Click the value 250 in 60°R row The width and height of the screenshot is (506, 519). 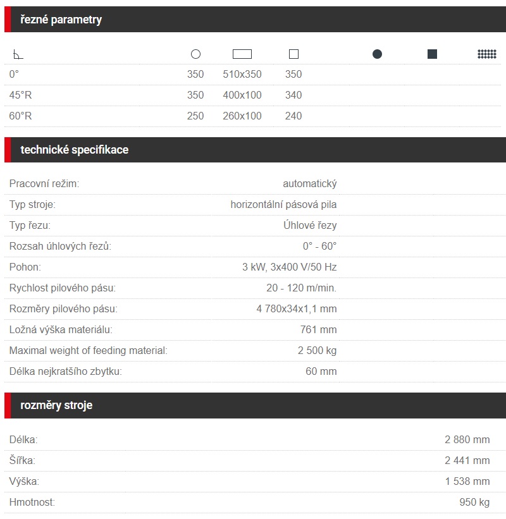(195, 116)
